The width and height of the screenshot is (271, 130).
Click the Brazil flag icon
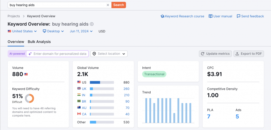pos(79,101)
